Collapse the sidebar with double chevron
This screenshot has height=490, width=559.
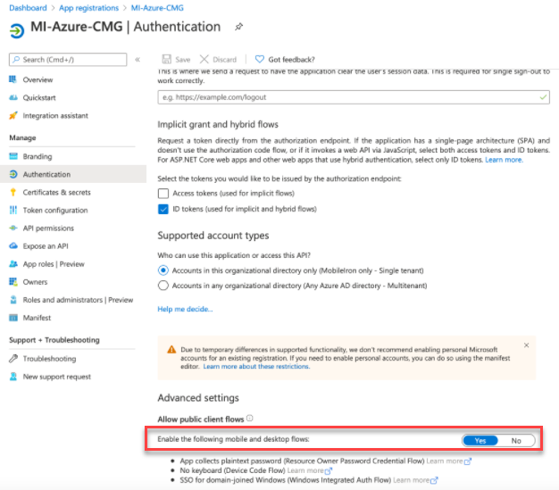[x=138, y=60]
